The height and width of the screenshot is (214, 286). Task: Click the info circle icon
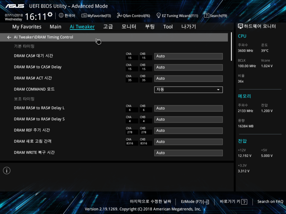pyautogui.click(x=7, y=171)
